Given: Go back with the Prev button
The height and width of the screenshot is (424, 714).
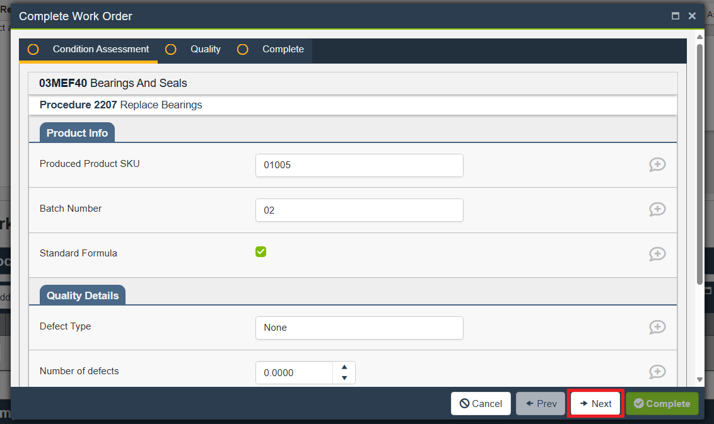Looking at the screenshot, I should point(541,404).
